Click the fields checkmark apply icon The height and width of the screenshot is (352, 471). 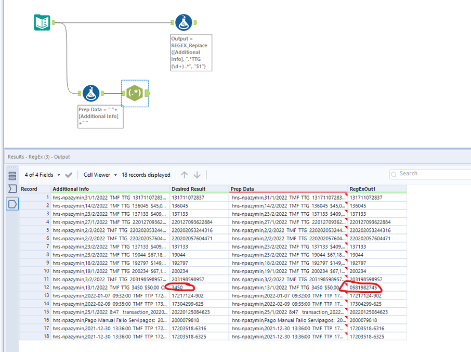(69, 175)
